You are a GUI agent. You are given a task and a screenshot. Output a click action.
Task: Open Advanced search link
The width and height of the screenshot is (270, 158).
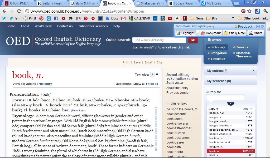point(169,47)
